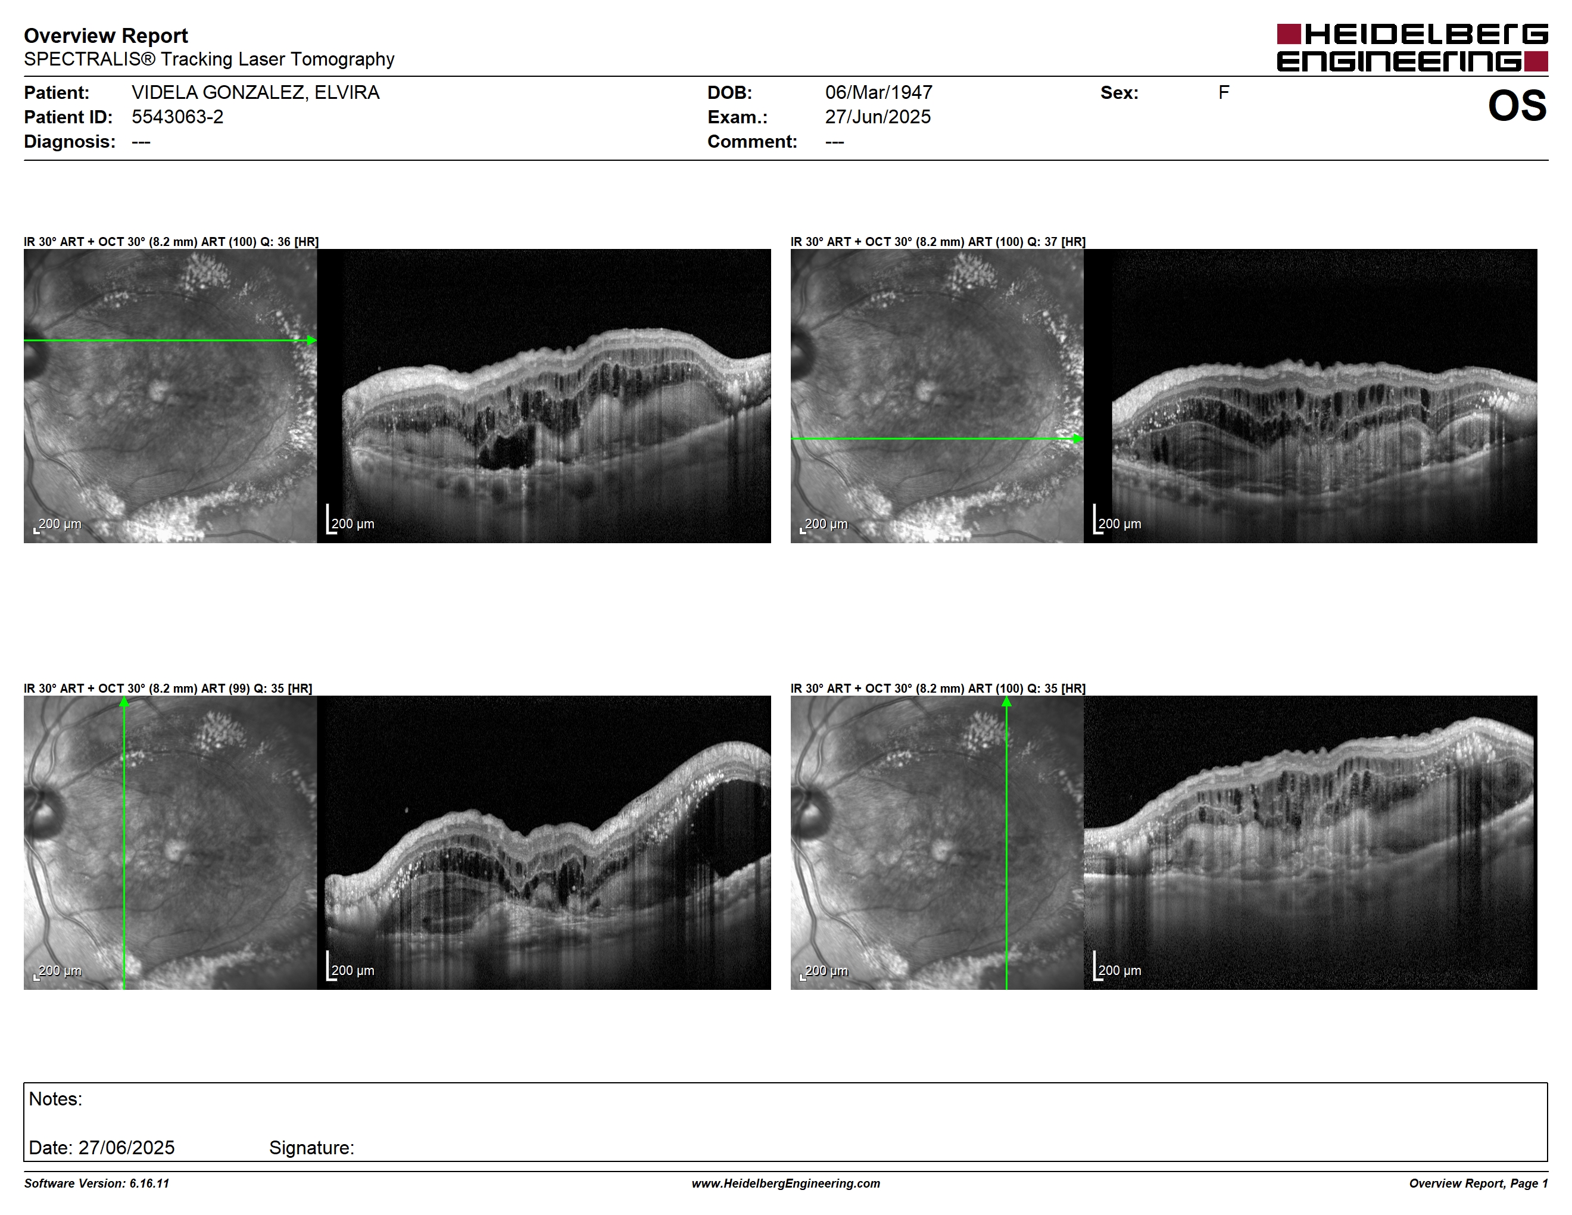The width and height of the screenshot is (1572, 1215).
Task: Click 200 µm scale in top-right fundus image
Action: [824, 525]
